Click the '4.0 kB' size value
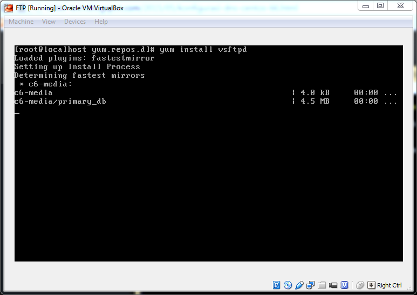417x295 pixels. pyautogui.click(x=315, y=92)
